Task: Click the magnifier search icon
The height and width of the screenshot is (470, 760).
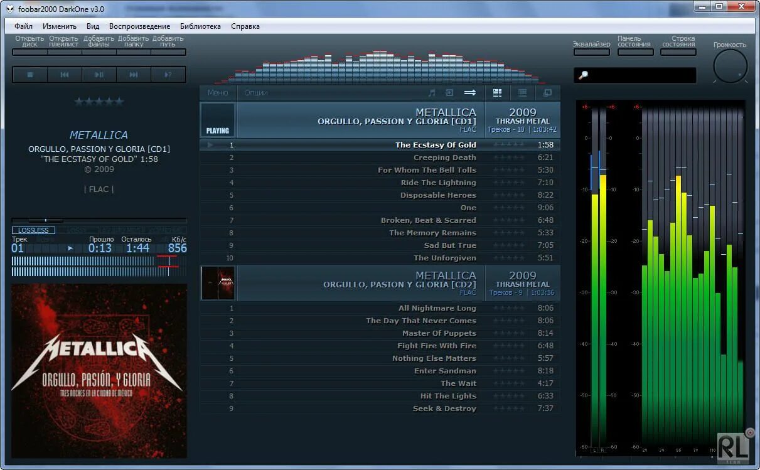Action: pos(583,75)
